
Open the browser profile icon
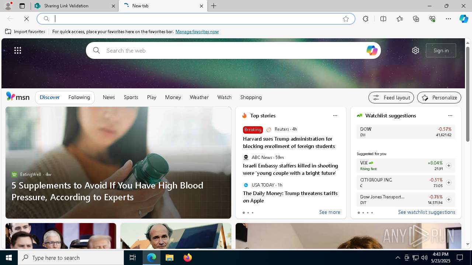point(8,6)
